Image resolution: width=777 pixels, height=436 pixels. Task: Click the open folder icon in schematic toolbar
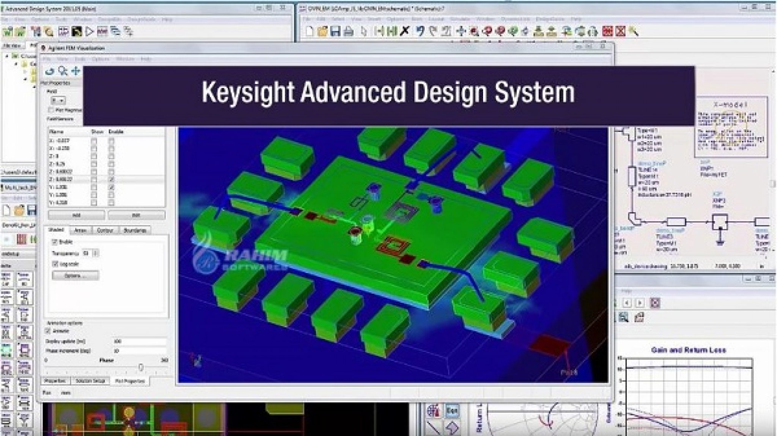(x=322, y=31)
